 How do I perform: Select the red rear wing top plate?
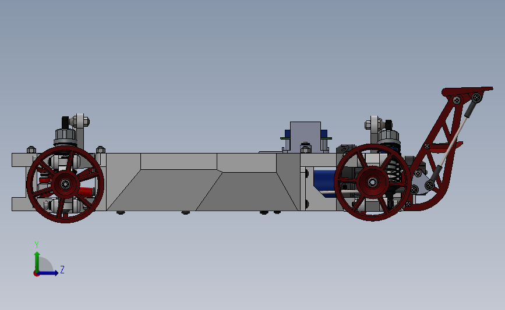coord(467,91)
